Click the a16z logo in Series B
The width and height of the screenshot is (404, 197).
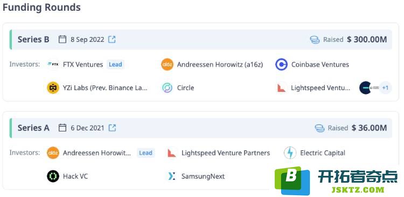(167, 64)
